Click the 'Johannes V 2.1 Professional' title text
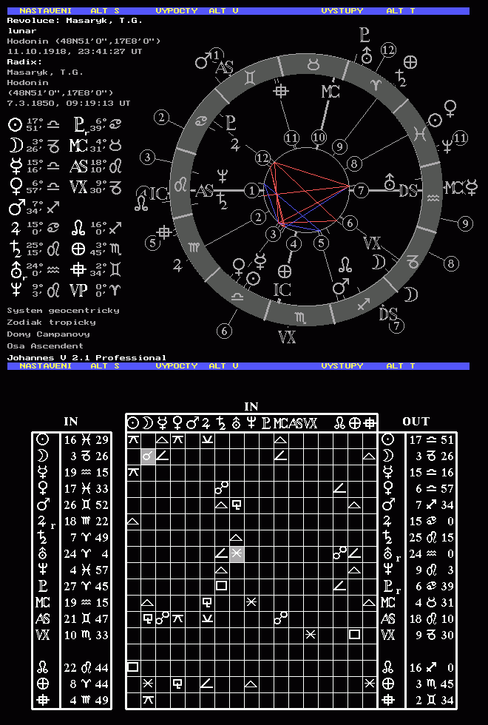 (x=87, y=357)
